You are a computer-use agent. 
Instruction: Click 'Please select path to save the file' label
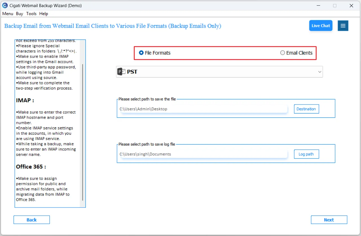(147, 99)
